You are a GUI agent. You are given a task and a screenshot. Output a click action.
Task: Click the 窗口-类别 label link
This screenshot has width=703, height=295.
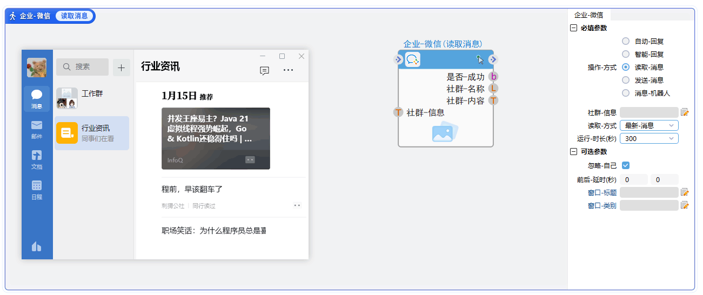pos(602,205)
